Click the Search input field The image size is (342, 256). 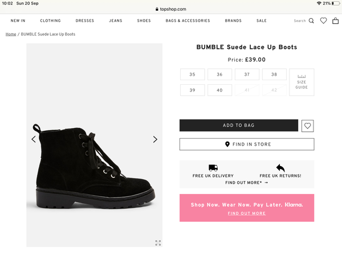pyautogui.click(x=300, y=21)
